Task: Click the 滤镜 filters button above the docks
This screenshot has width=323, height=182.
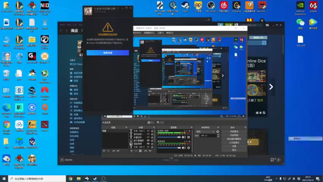Action: [160, 123]
